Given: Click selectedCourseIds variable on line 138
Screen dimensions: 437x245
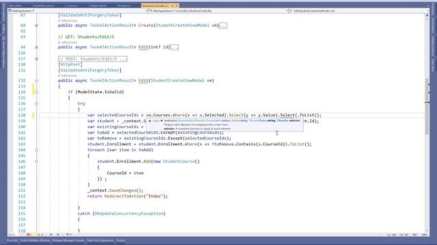Looking at the screenshot, I should (x=118, y=115).
